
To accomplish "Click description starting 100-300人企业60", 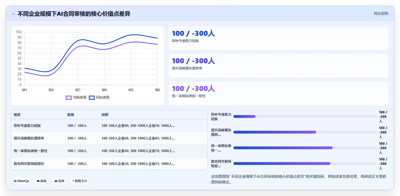I will [138, 138].
